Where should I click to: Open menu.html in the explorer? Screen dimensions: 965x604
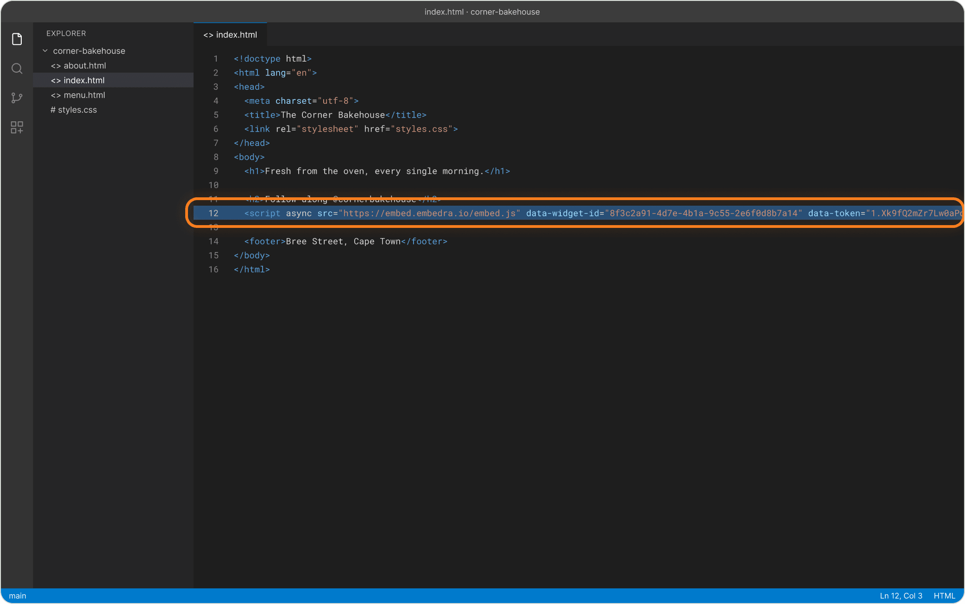click(x=113, y=95)
